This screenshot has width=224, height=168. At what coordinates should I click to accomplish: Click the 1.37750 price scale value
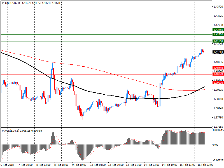pyautogui.click(x=218, y=118)
